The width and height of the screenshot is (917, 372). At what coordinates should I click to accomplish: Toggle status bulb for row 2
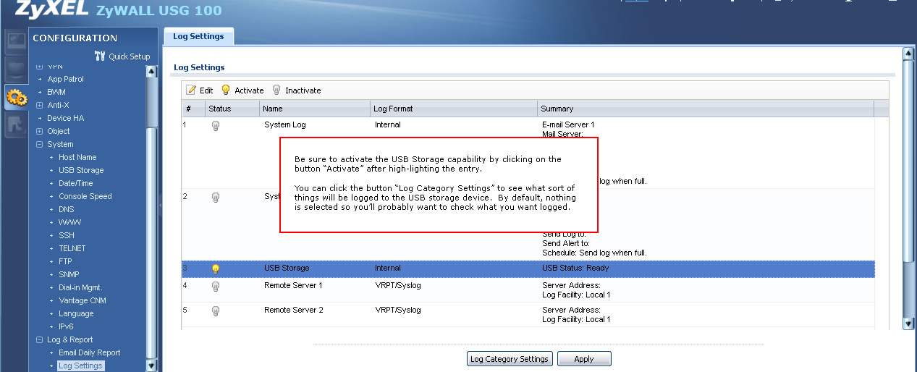(x=215, y=197)
